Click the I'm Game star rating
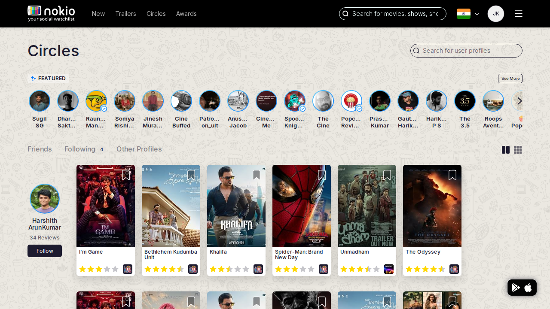 [x=99, y=269]
